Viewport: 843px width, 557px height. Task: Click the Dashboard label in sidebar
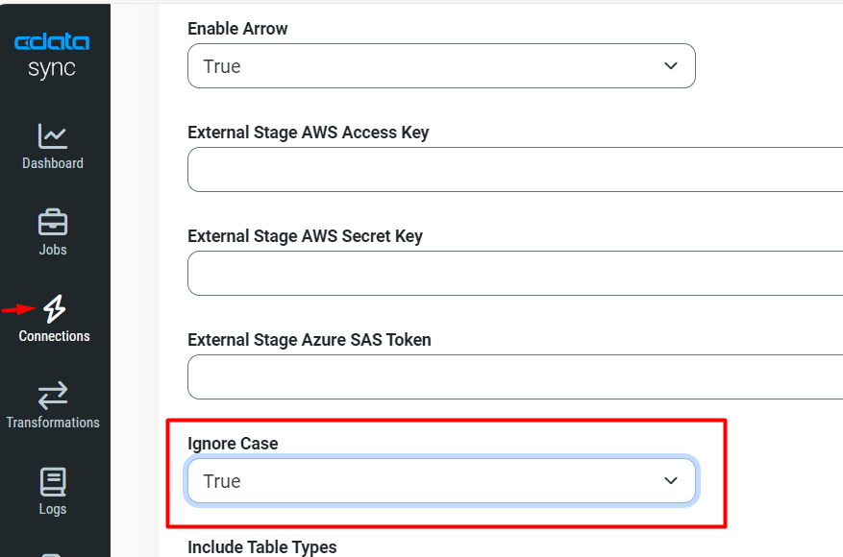pos(53,163)
